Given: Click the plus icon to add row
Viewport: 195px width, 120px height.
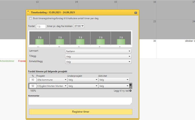Looking at the screenshot, I should click(130, 91).
